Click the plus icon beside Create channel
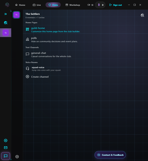The image size is (148, 161). point(27,77)
